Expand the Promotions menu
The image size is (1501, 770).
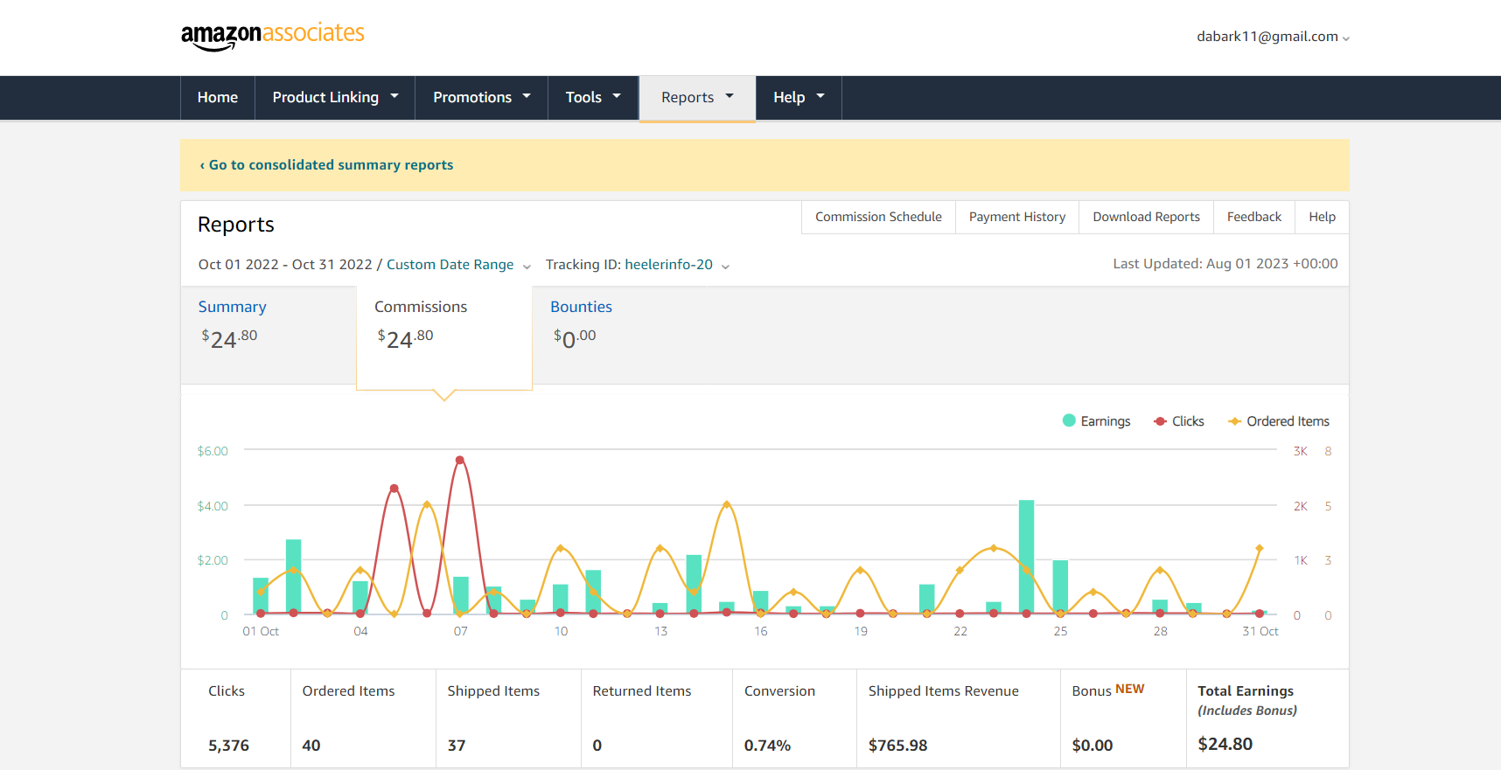point(481,97)
